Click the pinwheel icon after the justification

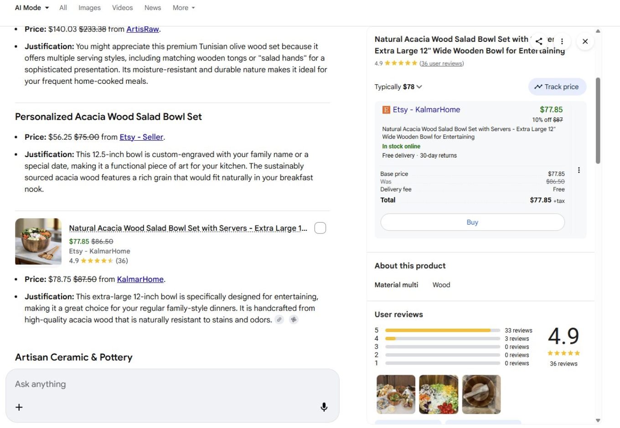(294, 320)
